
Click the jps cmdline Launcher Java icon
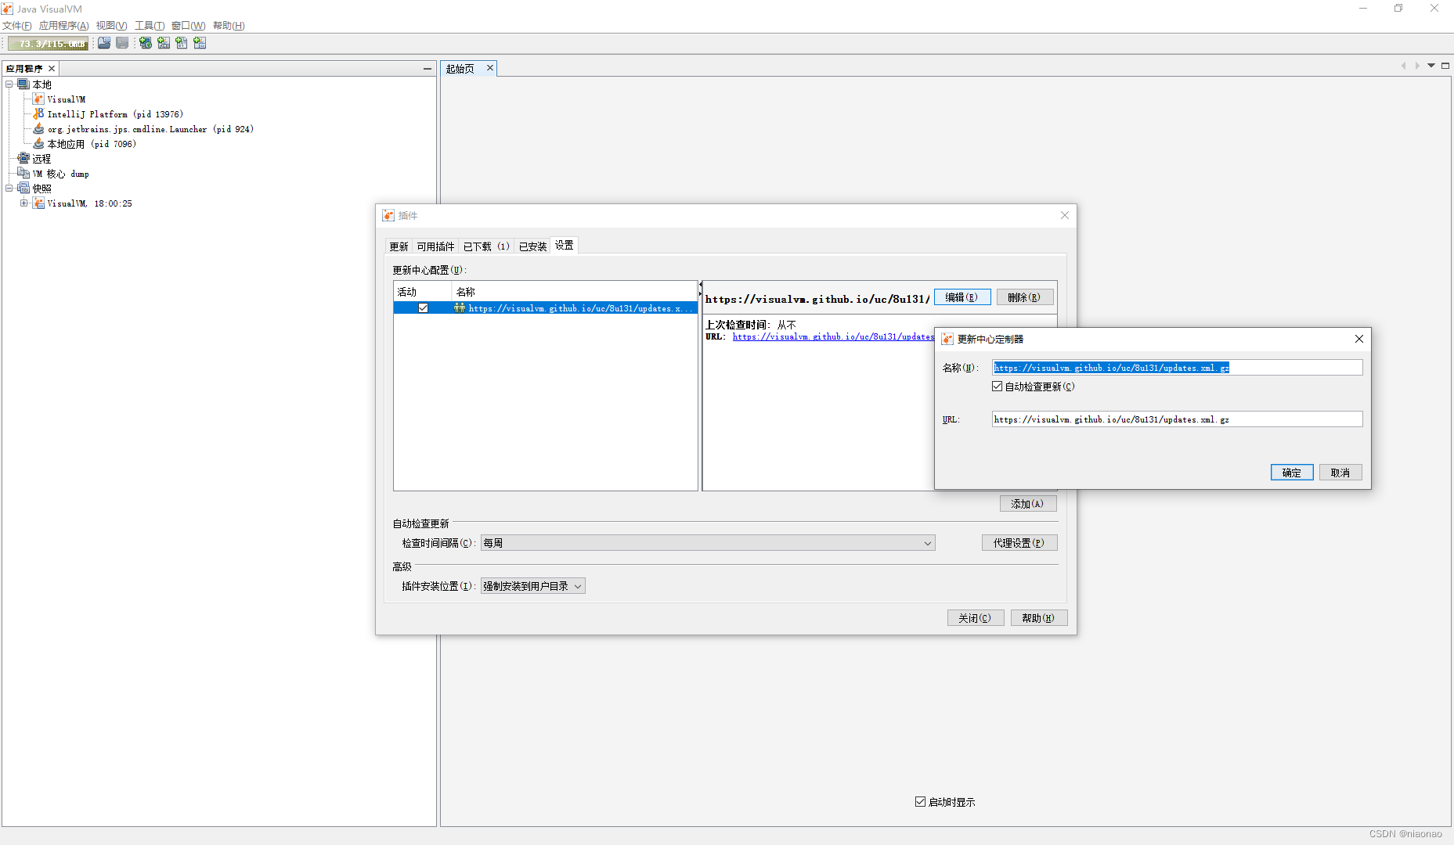tap(38, 128)
